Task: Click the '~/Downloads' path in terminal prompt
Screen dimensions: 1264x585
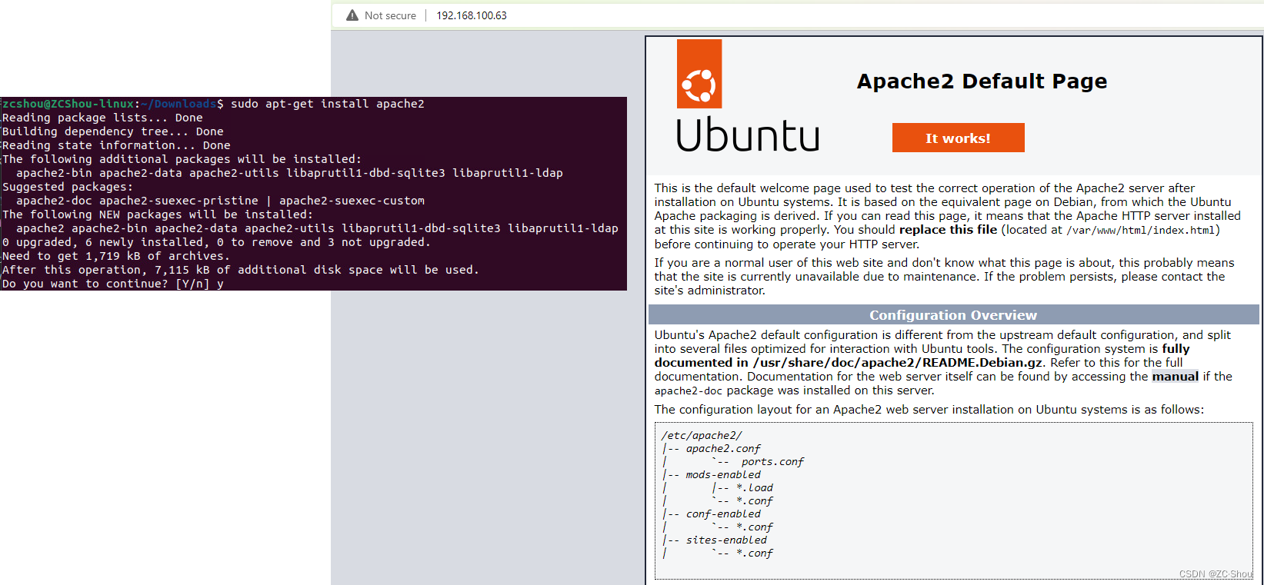Action: point(178,104)
